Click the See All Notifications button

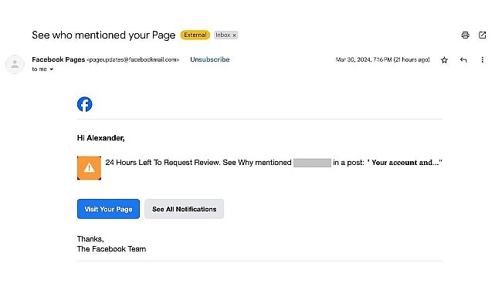184,209
